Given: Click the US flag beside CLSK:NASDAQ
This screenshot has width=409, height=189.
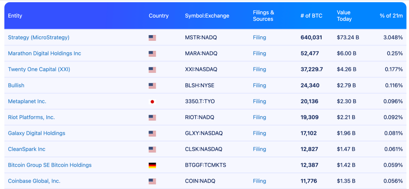Looking at the screenshot, I should coord(152,150).
